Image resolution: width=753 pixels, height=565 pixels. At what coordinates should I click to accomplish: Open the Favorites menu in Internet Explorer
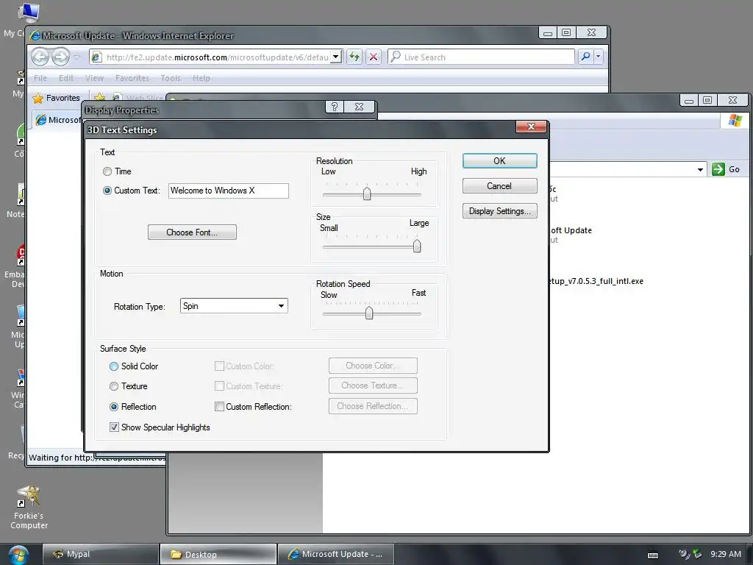coord(132,78)
